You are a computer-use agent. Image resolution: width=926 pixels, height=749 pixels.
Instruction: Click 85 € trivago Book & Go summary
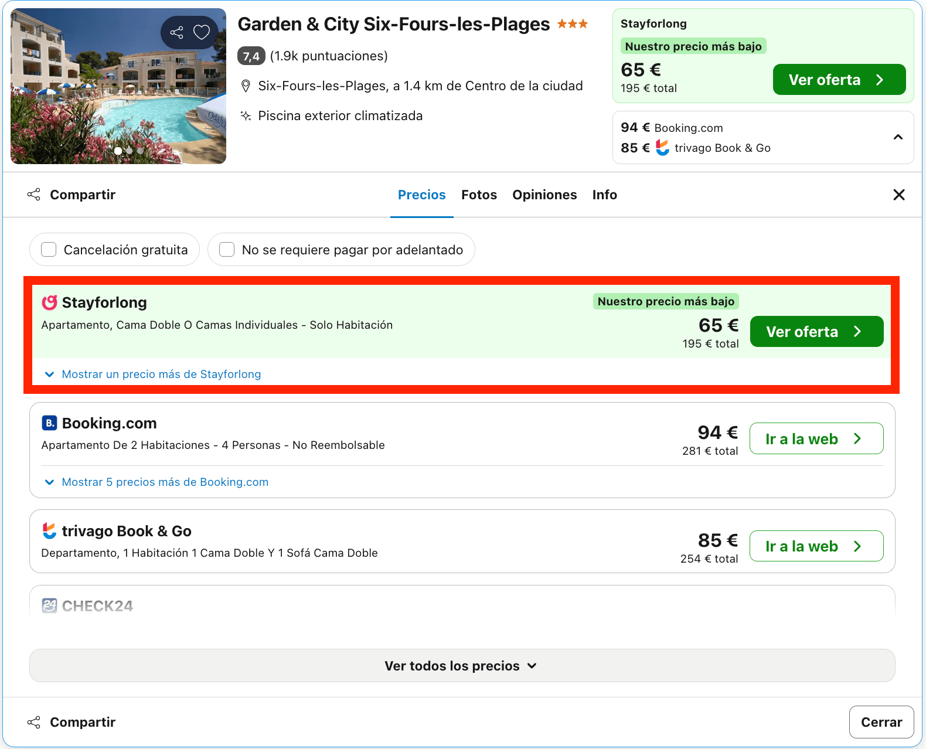[x=696, y=148]
